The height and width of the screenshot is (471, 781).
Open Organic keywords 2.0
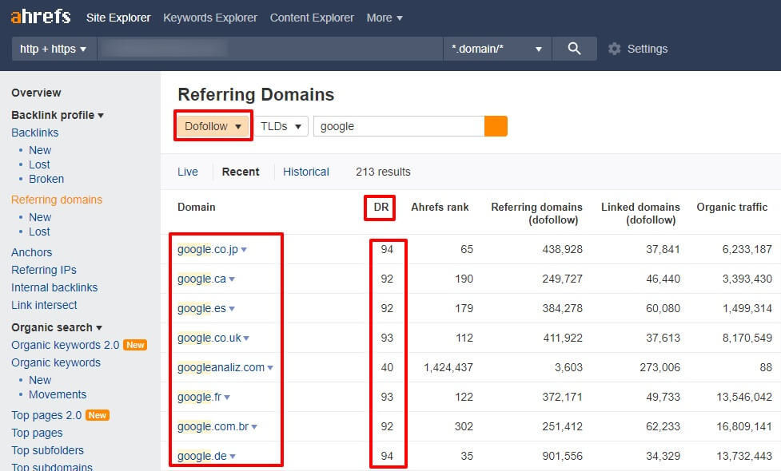click(66, 345)
